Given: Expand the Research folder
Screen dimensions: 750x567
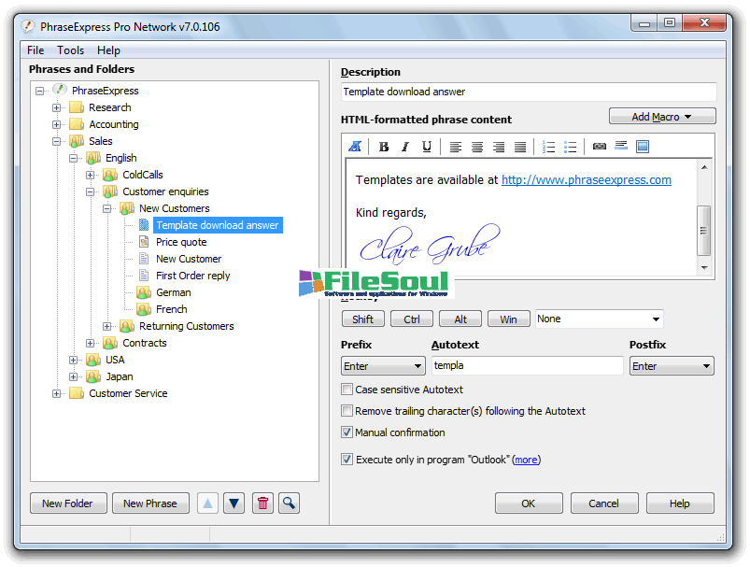Looking at the screenshot, I should pyautogui.click(x=57, y=107).
